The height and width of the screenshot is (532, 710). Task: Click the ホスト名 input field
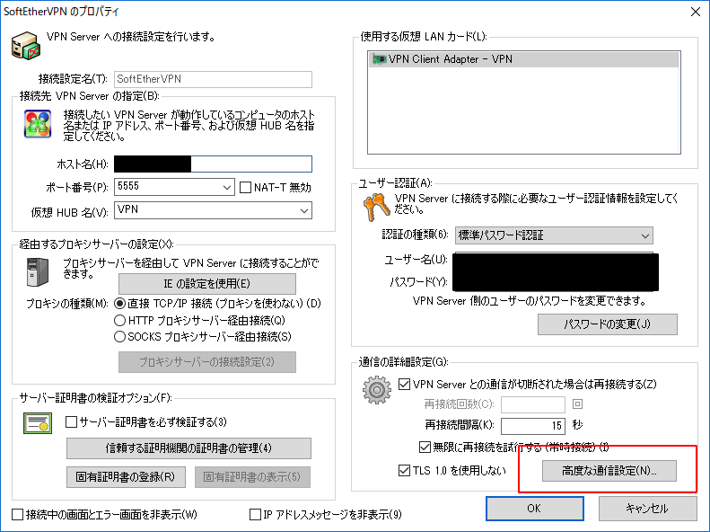point(213,164)
